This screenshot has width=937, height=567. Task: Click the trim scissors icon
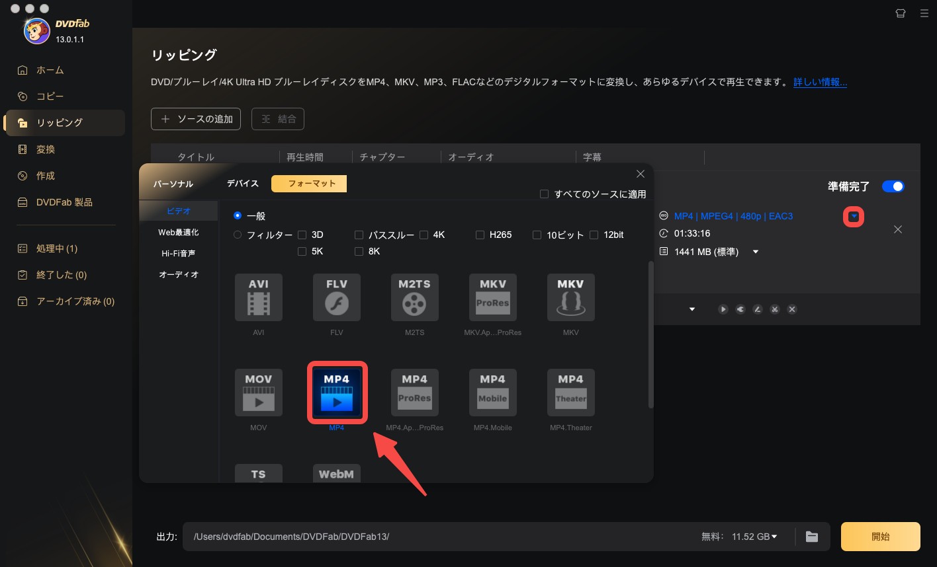point(775,309)
